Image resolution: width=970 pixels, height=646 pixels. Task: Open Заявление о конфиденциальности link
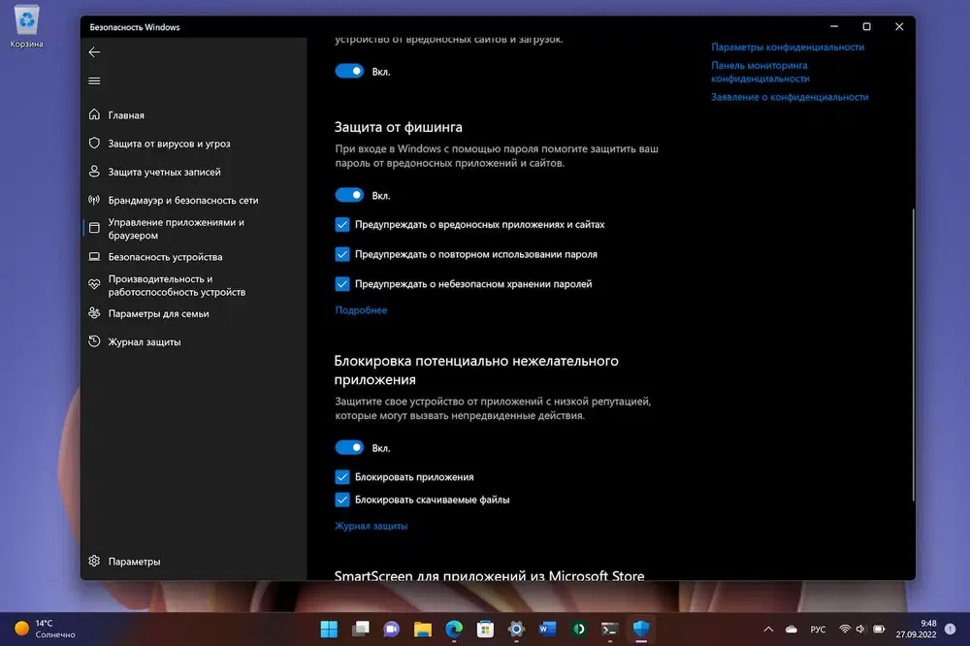point(790,97)
